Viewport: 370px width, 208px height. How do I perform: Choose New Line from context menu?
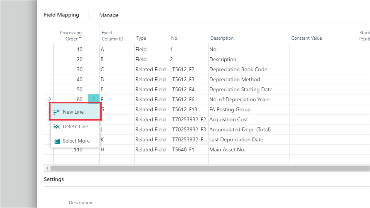pos(75,112)
